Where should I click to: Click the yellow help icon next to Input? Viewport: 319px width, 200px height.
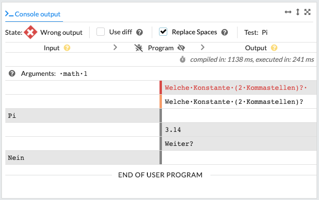pos(67,48)
